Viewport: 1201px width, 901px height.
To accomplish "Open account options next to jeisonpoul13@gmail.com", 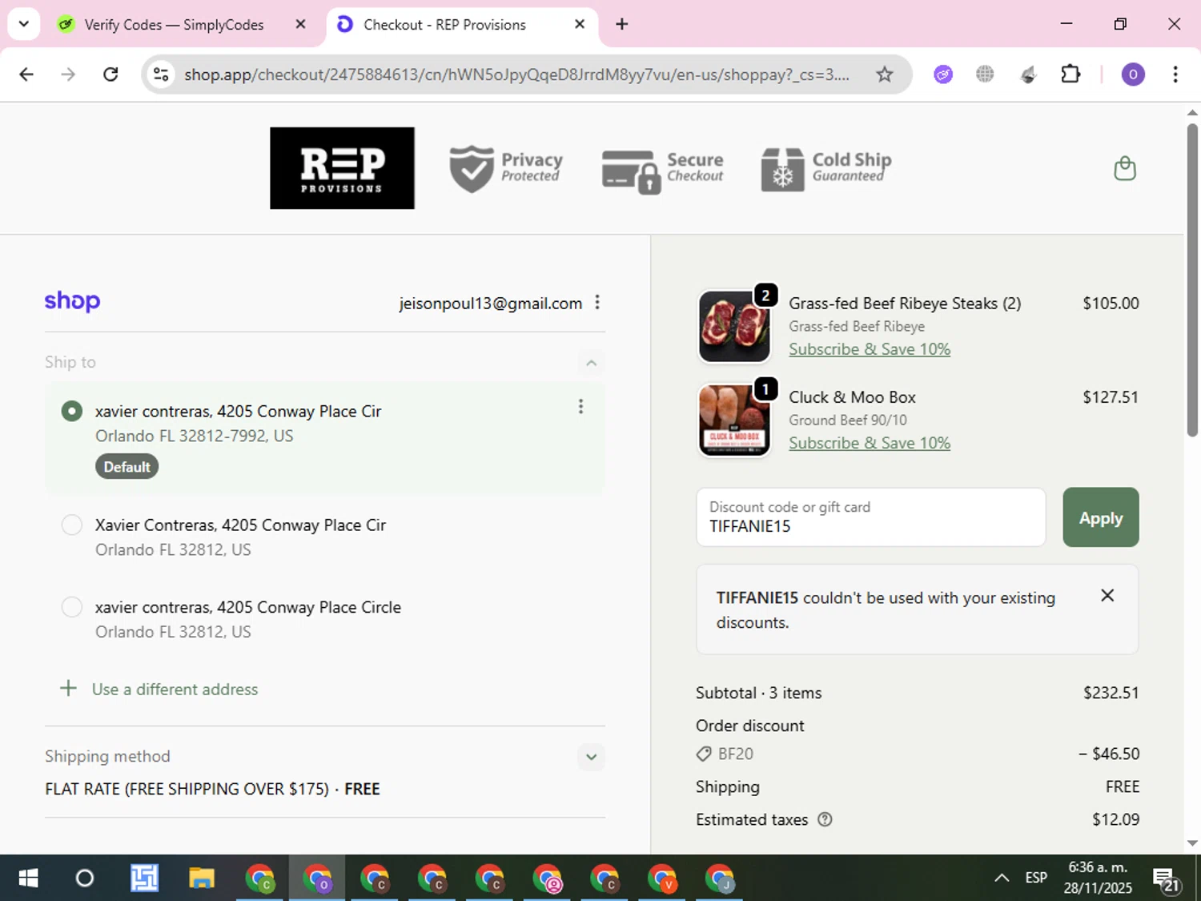I will click(597, 302).
